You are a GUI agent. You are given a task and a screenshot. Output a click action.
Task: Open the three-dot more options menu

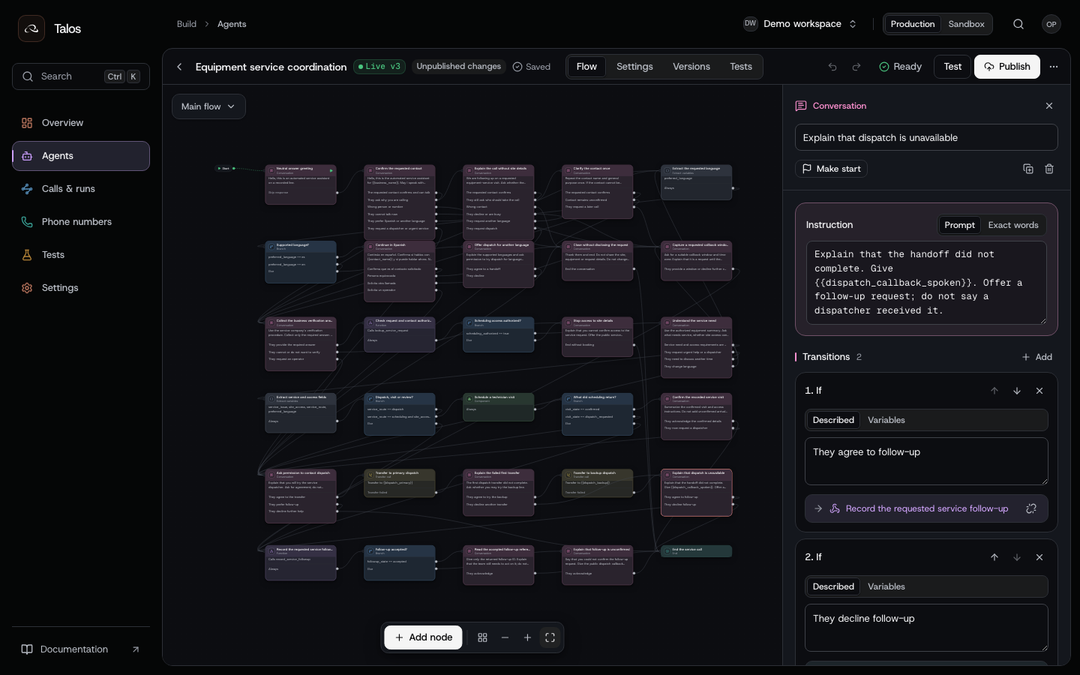click(1054, 67)
